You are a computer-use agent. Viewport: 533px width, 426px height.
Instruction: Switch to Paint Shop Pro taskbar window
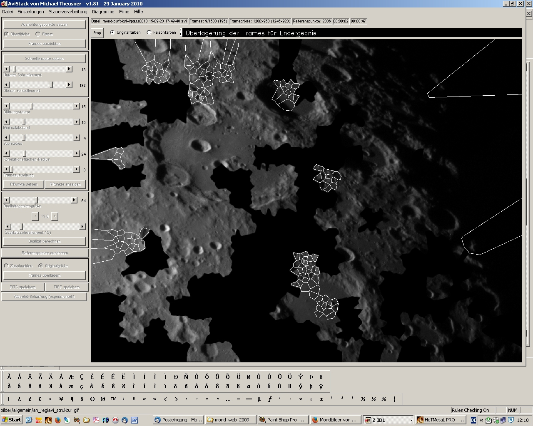pos(282,420)
